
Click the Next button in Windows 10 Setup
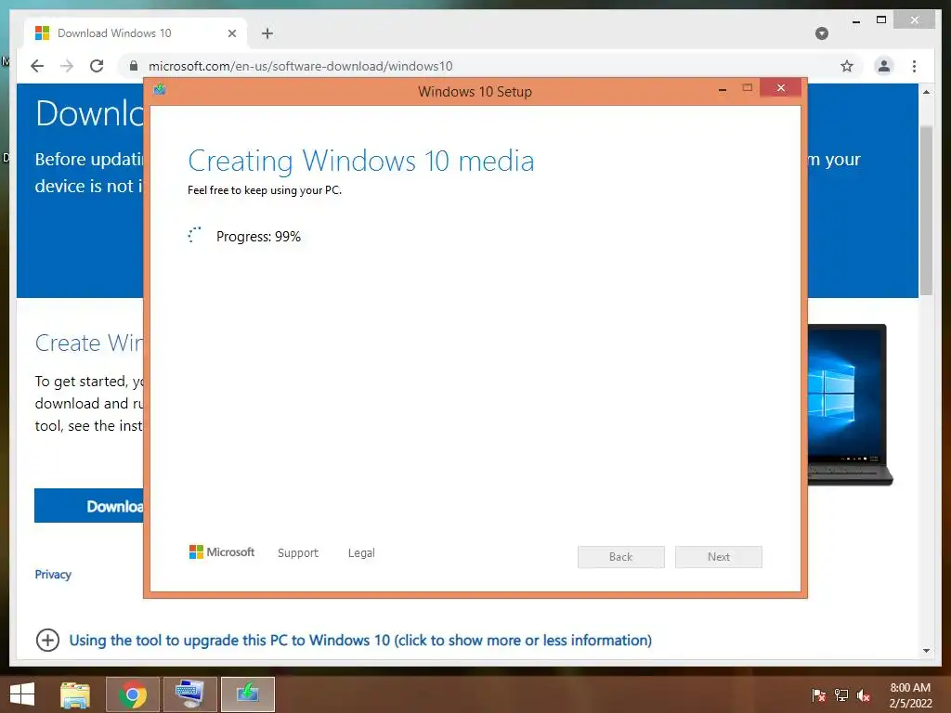[718, 557]
